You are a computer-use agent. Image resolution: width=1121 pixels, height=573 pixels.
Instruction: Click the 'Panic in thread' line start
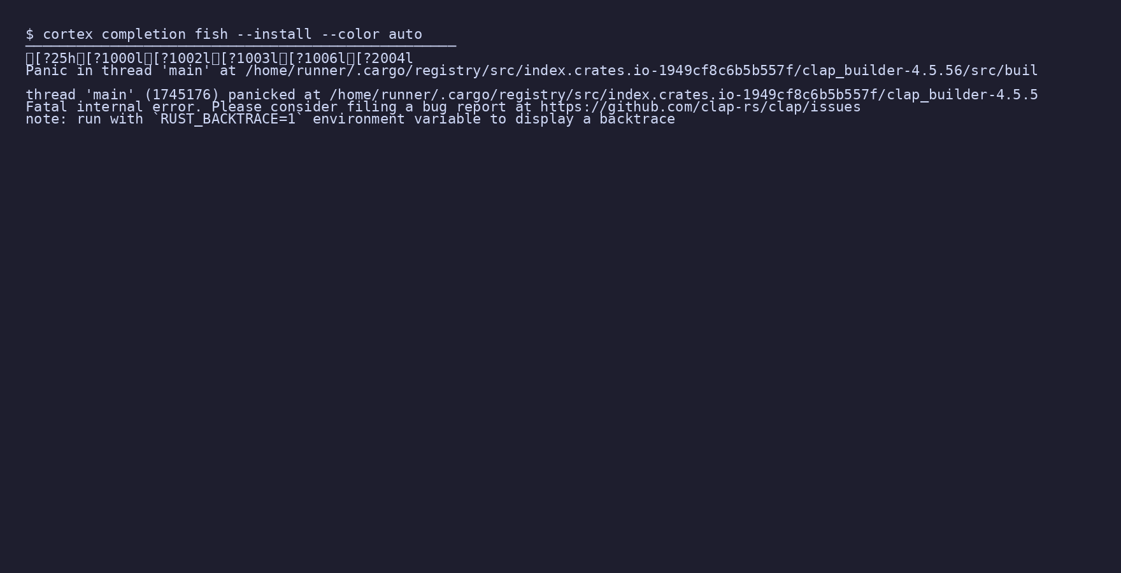[89, 71]
